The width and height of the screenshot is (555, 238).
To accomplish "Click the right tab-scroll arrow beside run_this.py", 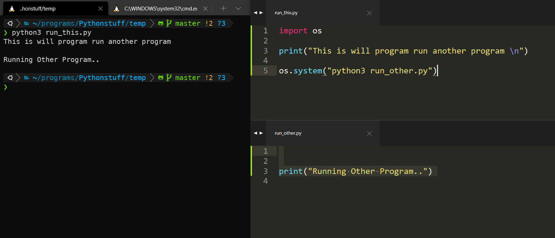I will (x=261, y=13).
